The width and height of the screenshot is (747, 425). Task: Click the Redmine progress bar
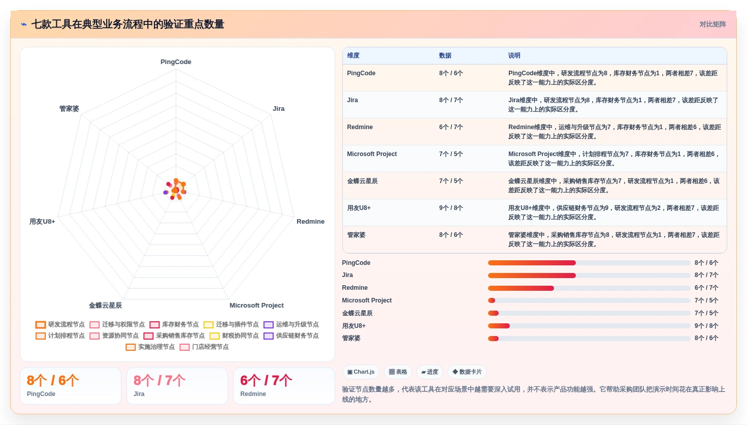[x=589, y=288]
